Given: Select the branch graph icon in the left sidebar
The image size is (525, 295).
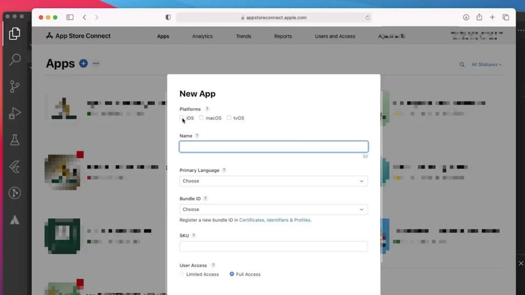Looking at the screenshot, I should [14, 87].
